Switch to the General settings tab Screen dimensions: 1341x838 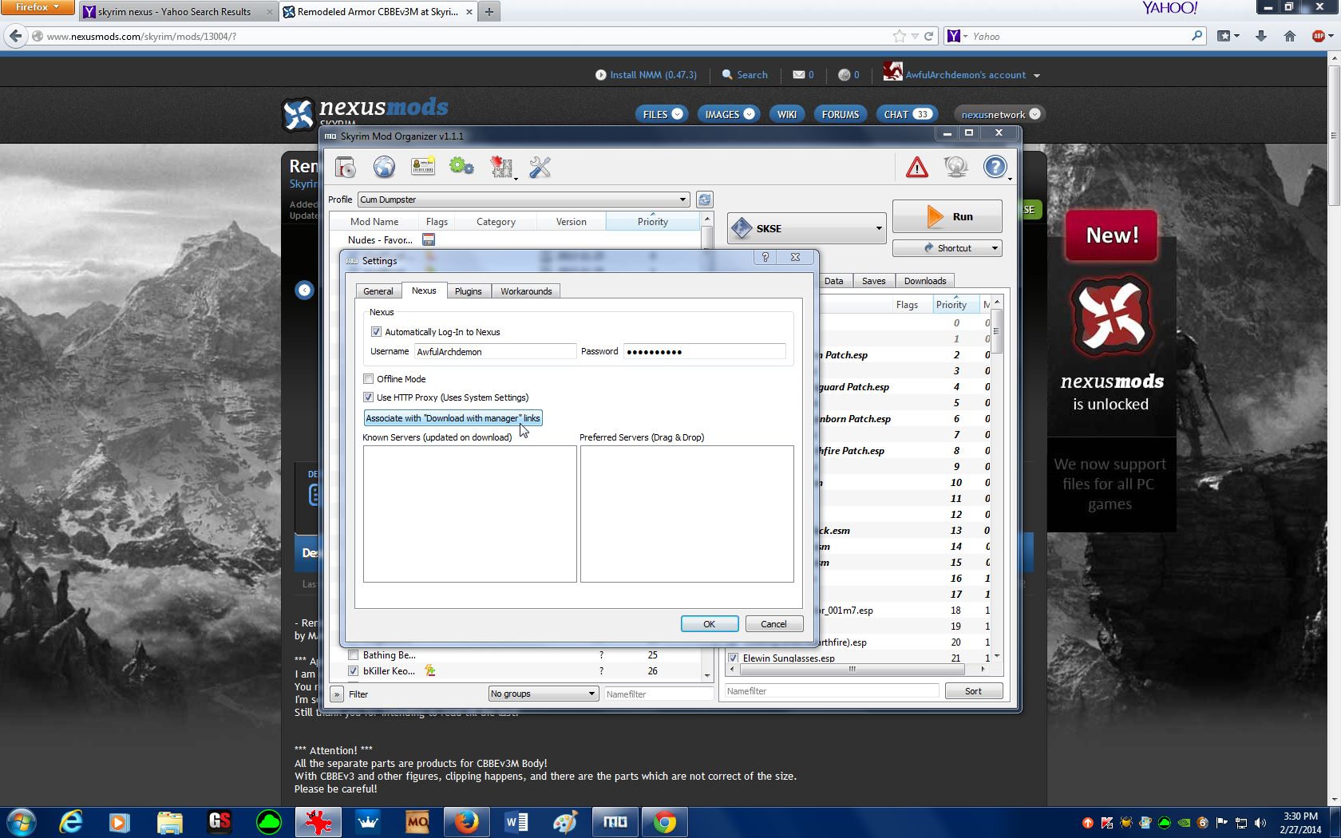(378, 291)
